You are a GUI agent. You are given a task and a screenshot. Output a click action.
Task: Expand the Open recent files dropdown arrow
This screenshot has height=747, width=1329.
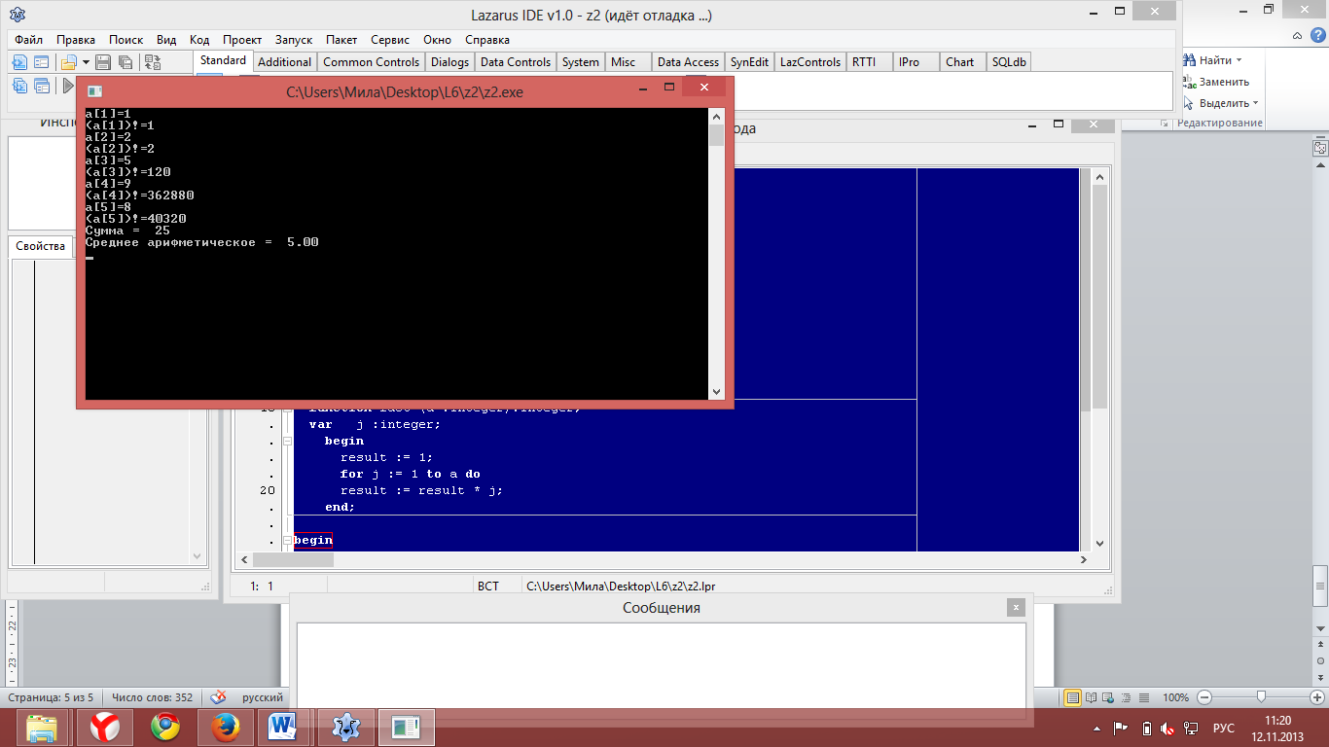tap(84, 62)
